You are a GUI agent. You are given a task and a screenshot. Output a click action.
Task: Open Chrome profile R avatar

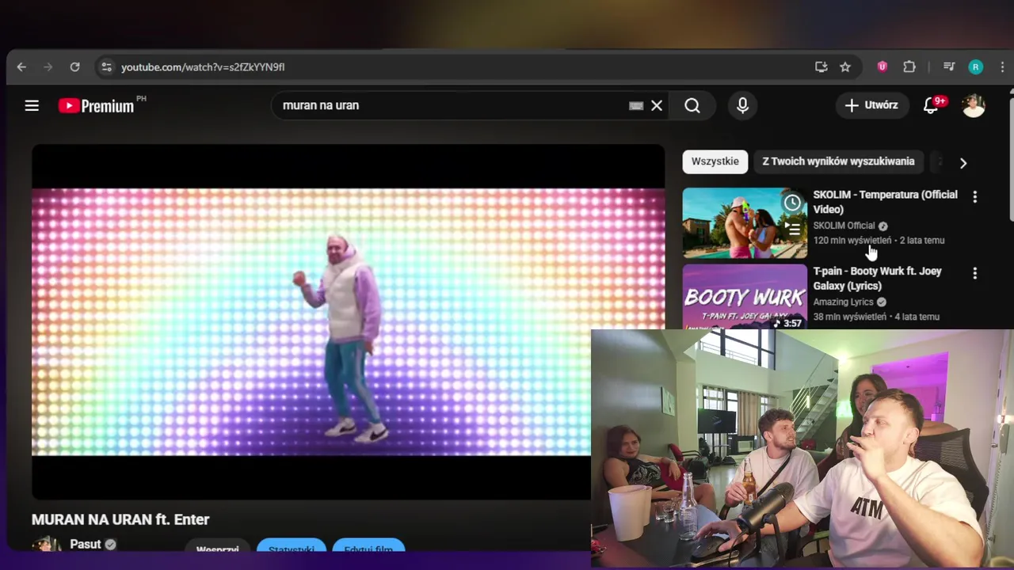[x=975, y=67]
